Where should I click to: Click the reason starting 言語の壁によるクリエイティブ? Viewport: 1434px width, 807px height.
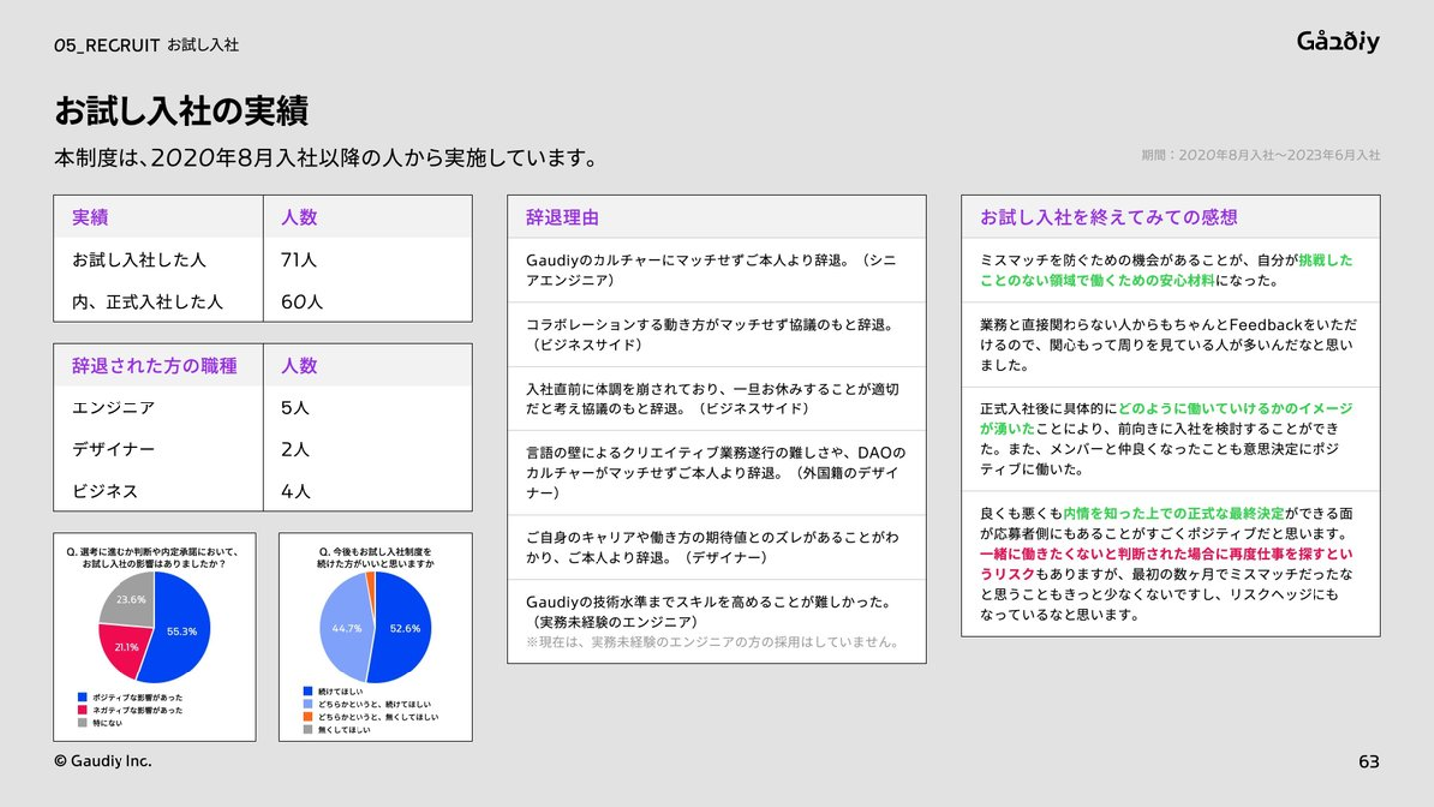pyautogui.click(x=715, y=473)
